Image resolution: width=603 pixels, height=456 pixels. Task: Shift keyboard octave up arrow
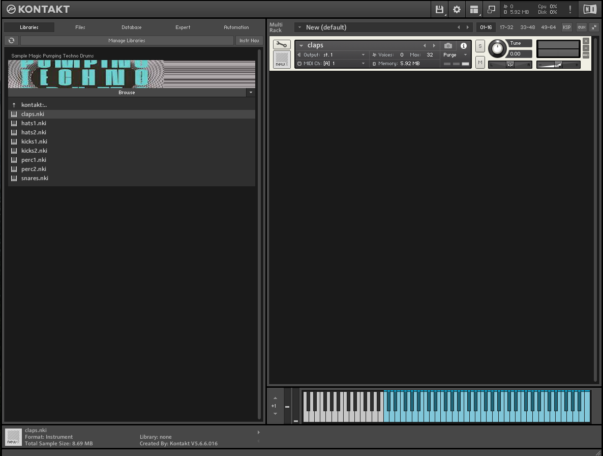275,398
